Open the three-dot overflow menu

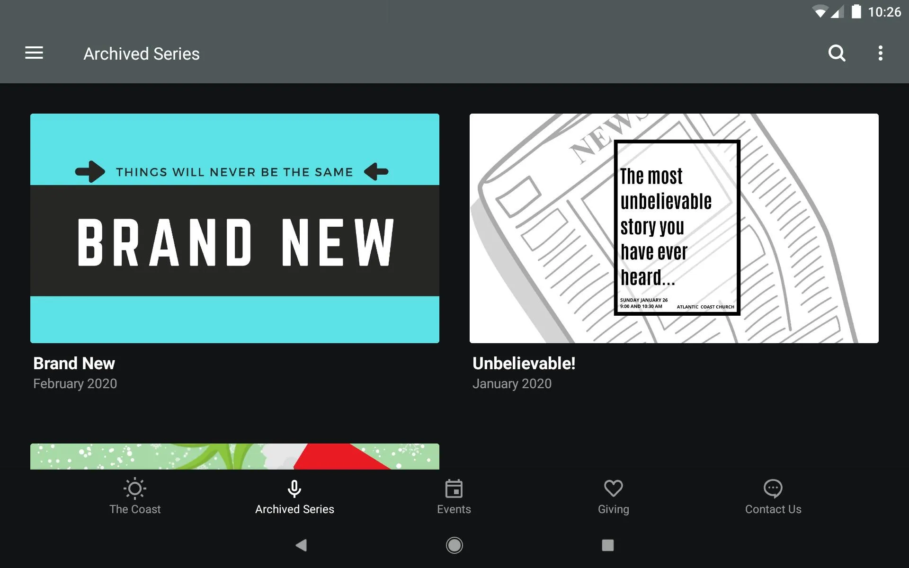click(x=882, y=53)
